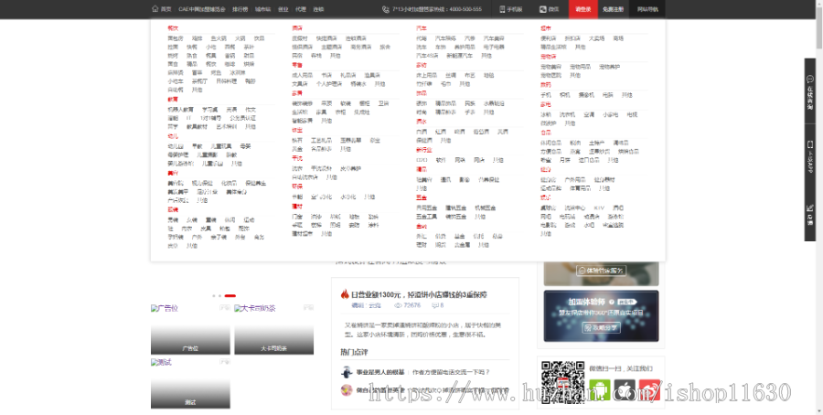Open 汽车美容 under 汽车
The width and height of the screenshot is (823, 415).
coord(494,38)
